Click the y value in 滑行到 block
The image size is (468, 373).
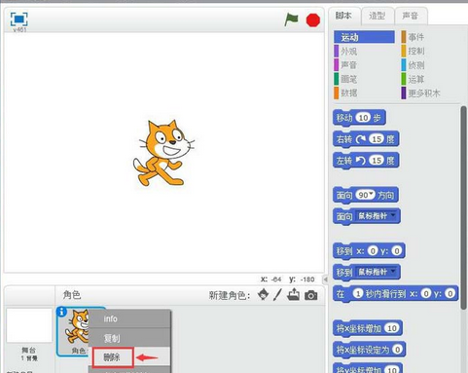pos(450,293)
